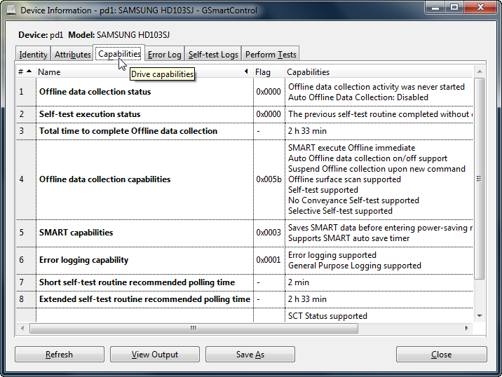
Task: Close window via title bar X
Action: coord(480,8)
